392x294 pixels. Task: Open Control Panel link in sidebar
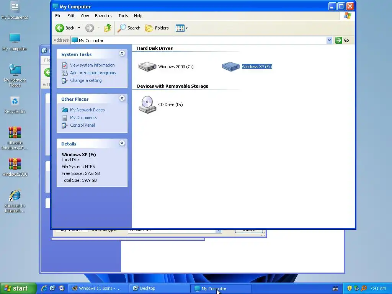(82, 125)
